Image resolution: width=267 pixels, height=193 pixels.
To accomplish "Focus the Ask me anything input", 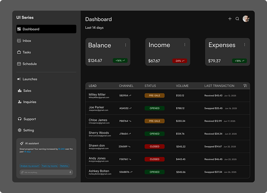I will click(45, 172).
